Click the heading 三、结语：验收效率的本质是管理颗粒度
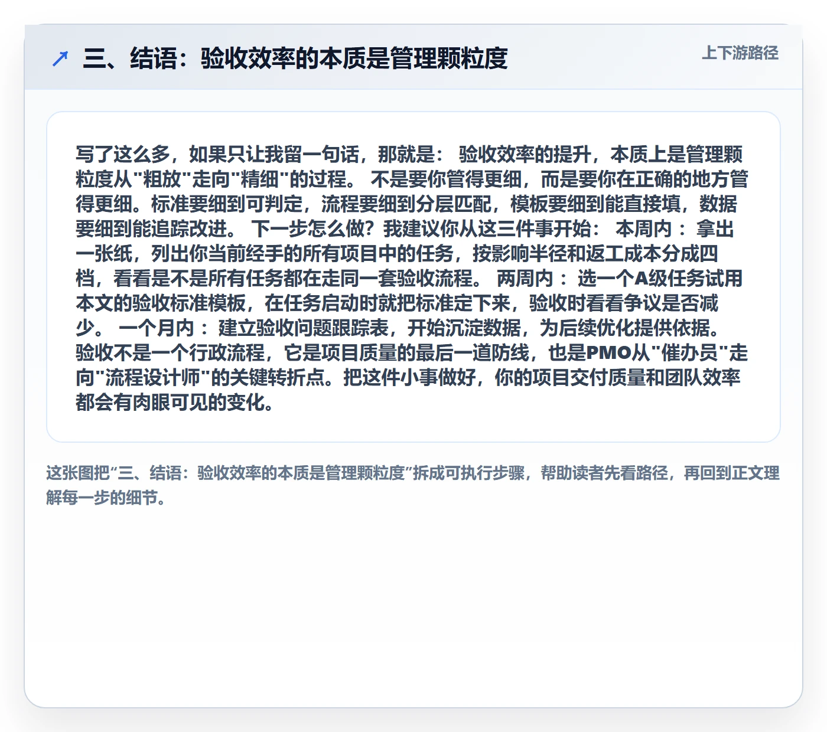Image resolution: width=827 pixels, height=732 pixels. 295,58
